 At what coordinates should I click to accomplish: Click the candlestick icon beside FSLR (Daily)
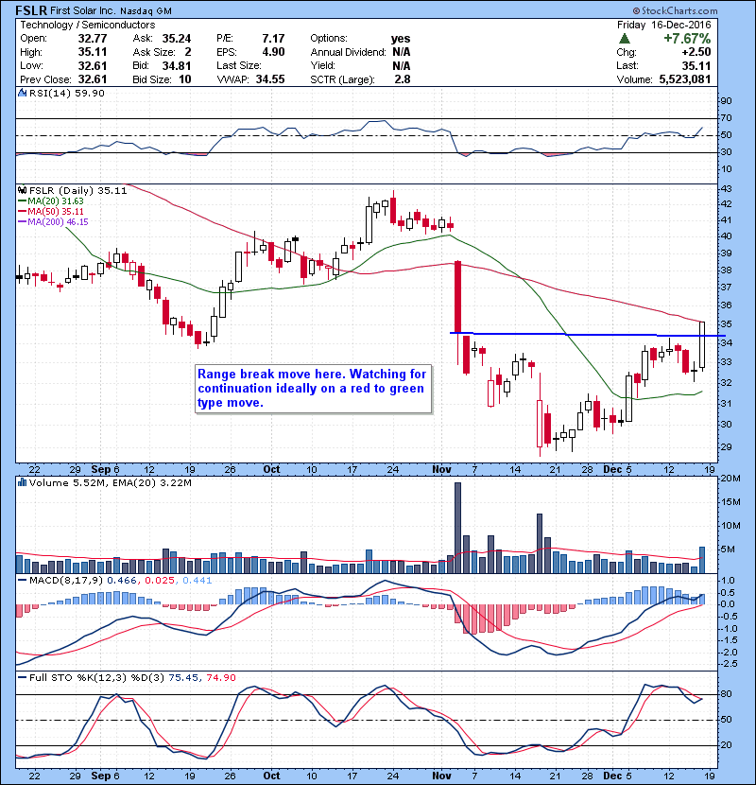[x=22, y=190]
